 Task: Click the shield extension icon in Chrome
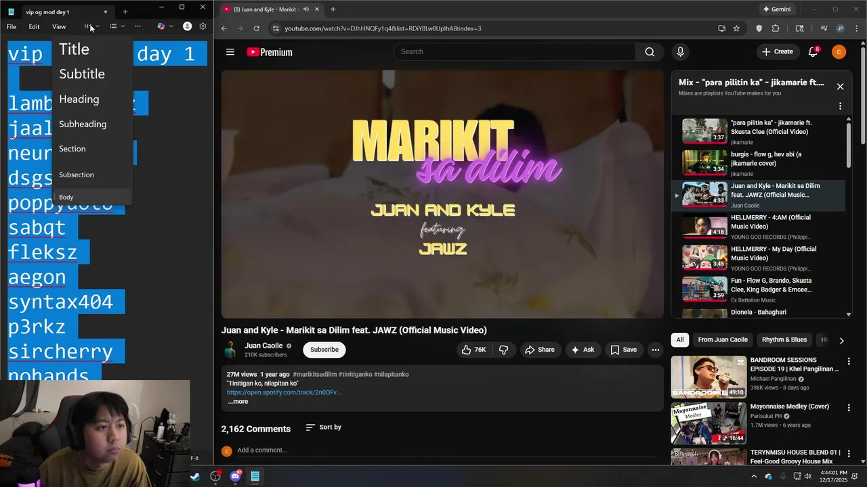759,28
